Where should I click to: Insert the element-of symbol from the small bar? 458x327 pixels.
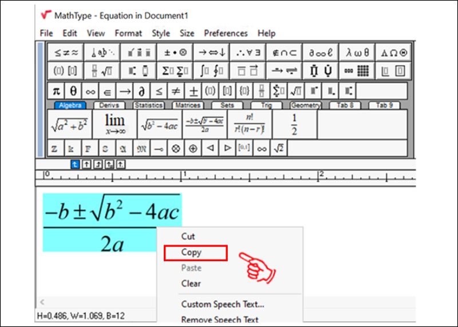107,91
